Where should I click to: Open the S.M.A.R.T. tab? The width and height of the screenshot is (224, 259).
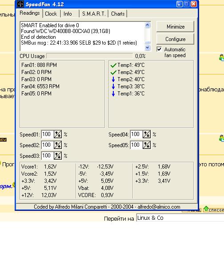pyautogui.click(x=94, y=14)
